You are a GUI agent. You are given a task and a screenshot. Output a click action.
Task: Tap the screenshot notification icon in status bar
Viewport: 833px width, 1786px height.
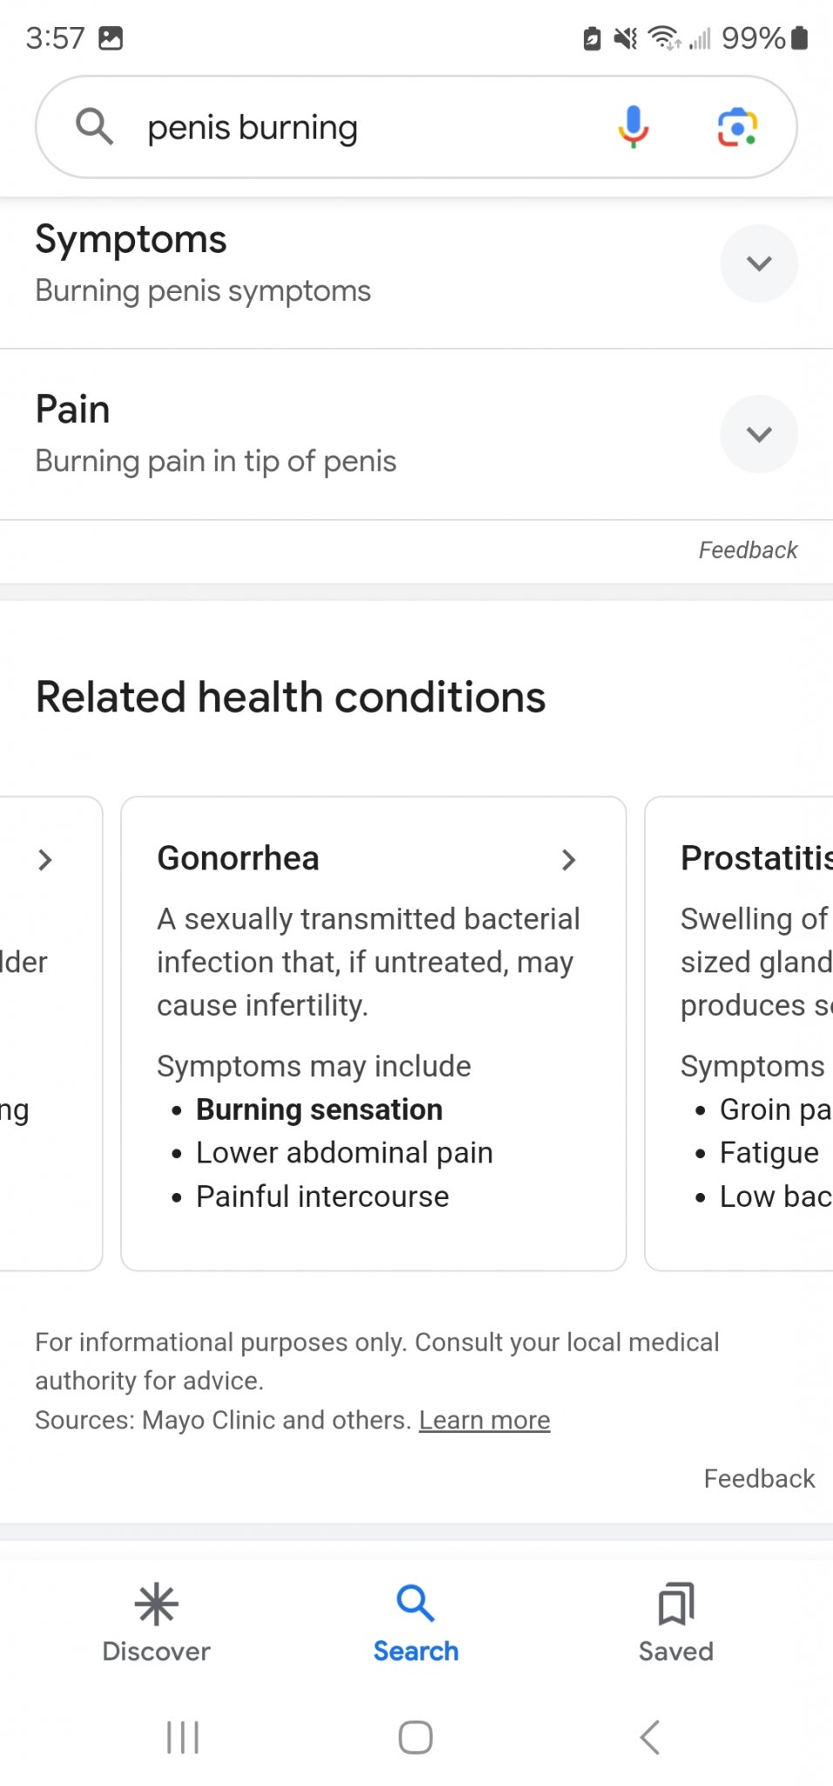point(111,38)
